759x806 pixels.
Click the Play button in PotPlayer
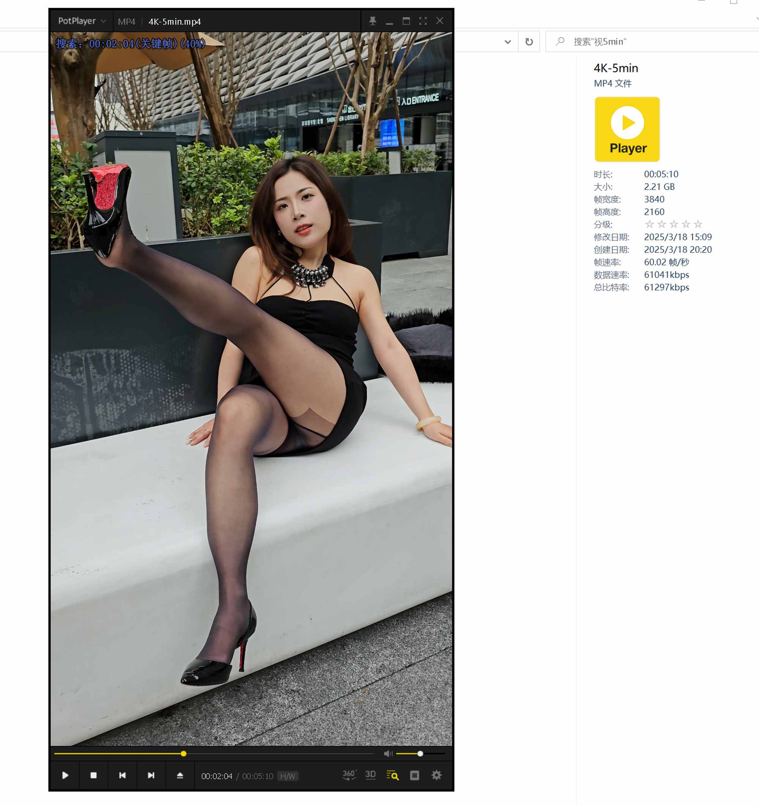click(x=65, y=775)
